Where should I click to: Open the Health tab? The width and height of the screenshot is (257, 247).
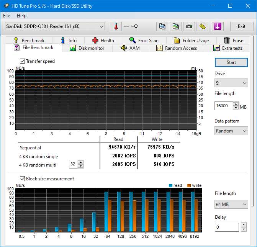pos(103,40)
